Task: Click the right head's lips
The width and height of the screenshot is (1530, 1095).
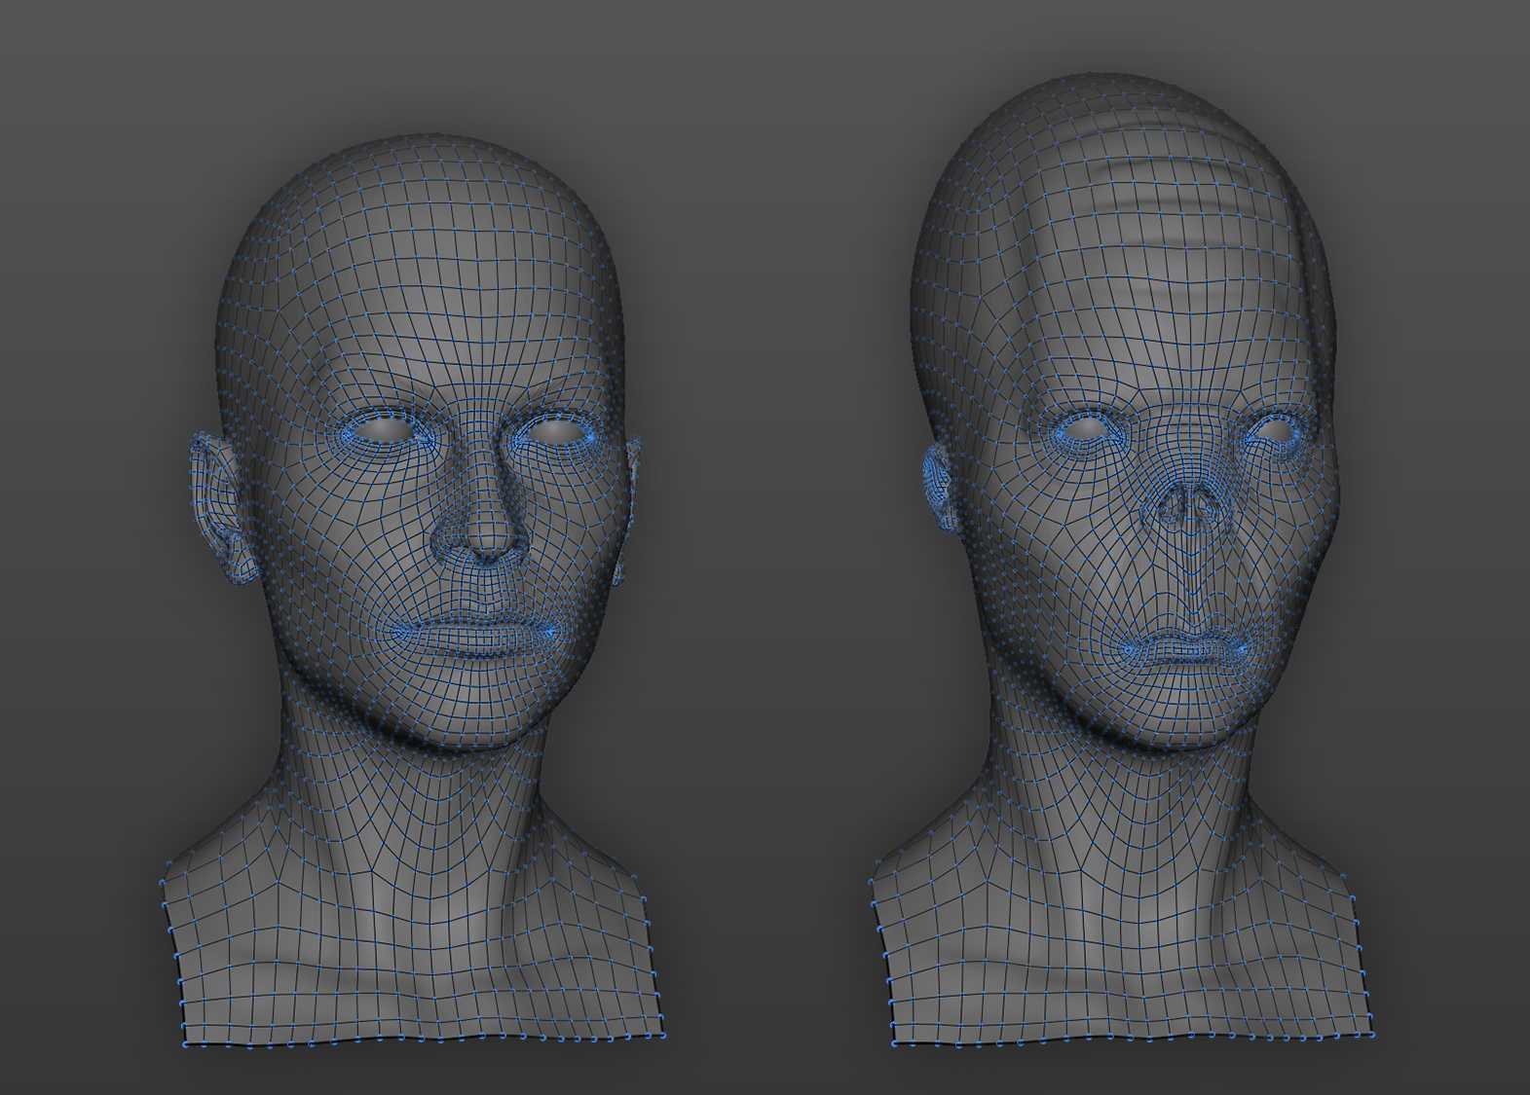Action: pyautogui.click(x=1182, y=646)
